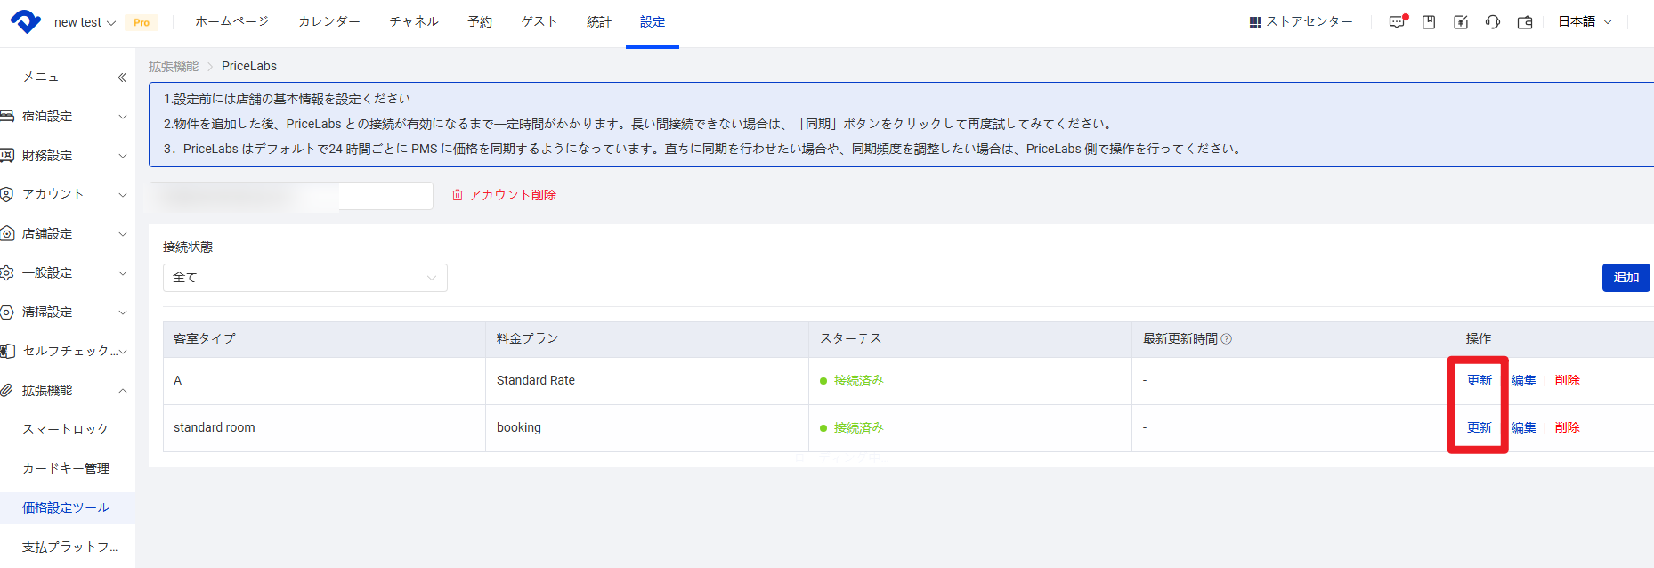Switch to the 予約 tab
The width and height of the screenshot is (1654, 568).
(480, 21)
